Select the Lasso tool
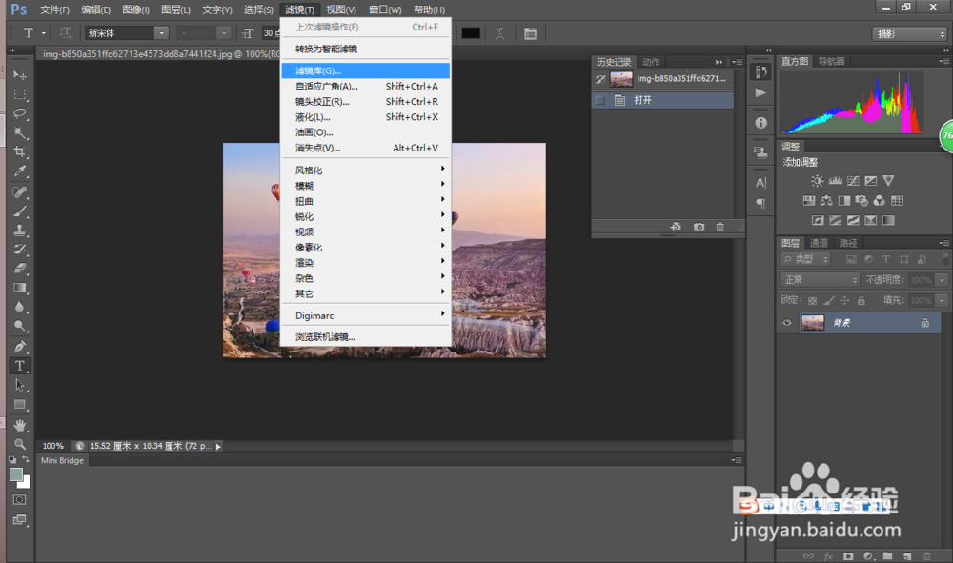Image resolution: width=953 pixels, height=563 pixels. click(19, 113)
